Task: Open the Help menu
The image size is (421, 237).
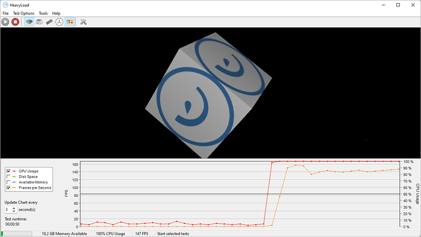Action: pos(56,13)
